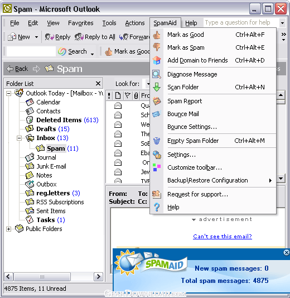The image size is (290, 298).
Task: Open the help question box dropdown
Action: click(282, 23)
